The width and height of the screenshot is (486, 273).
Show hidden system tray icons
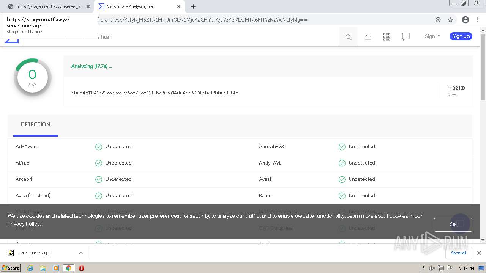click(423, 268)
